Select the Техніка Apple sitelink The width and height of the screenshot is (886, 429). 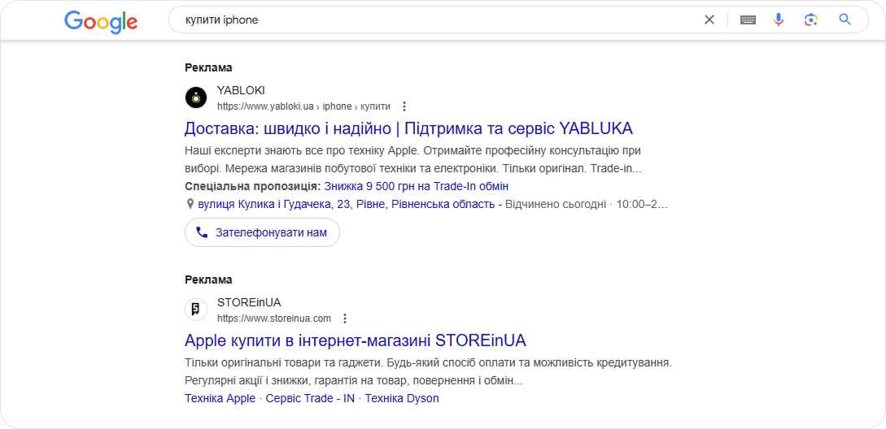pos(220,398)
